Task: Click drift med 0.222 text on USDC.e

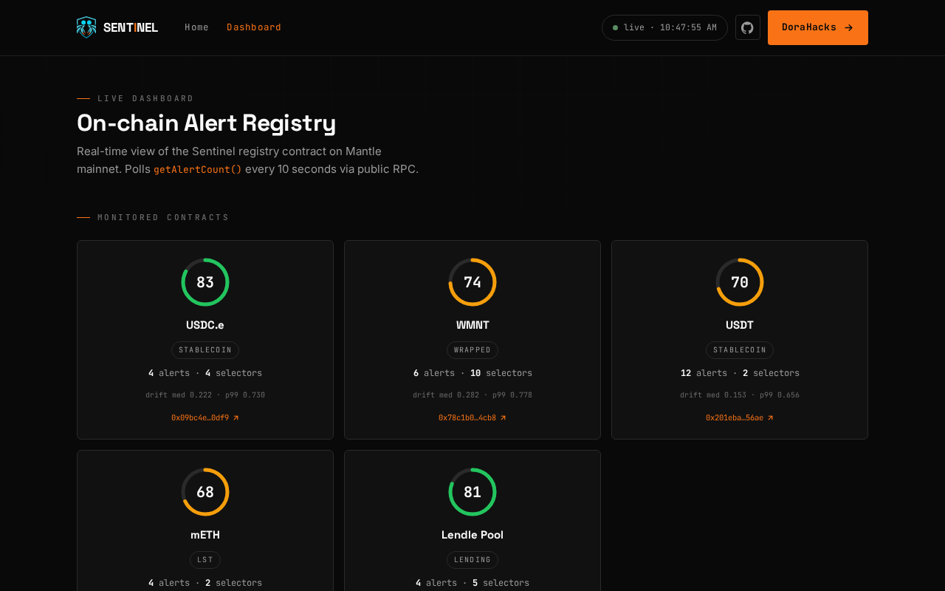Action: [x=205, y=395]
